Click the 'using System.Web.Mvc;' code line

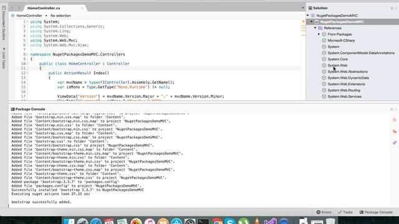point(54,40)
